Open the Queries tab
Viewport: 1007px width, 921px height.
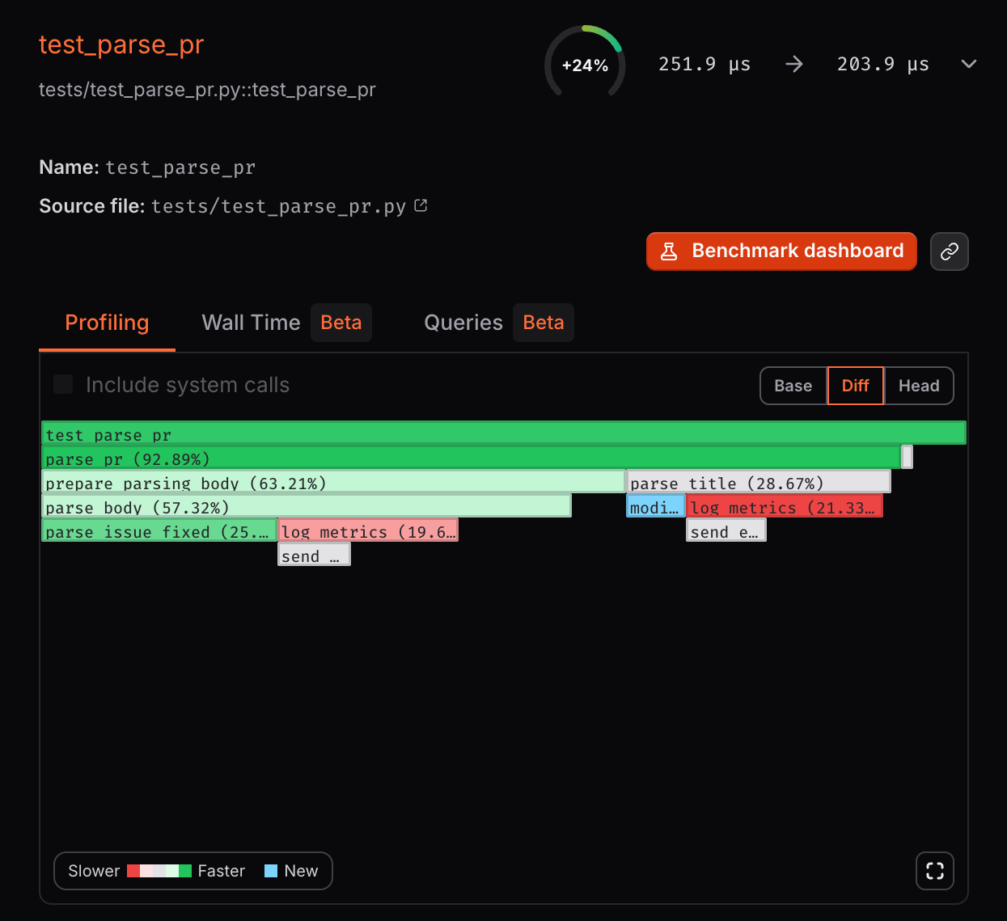[x=463, y=323]
